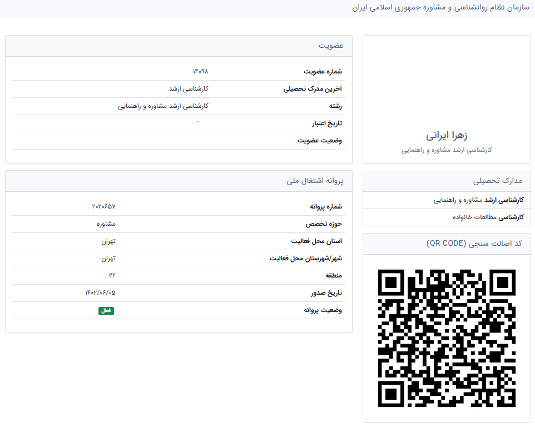The width and height of the screenshot is (535, 437).
Task: Select 'کارشناسی ارشد' value in the 'آخرین مدرک تحصیلی' row
Action: click(x=189, y=89)
